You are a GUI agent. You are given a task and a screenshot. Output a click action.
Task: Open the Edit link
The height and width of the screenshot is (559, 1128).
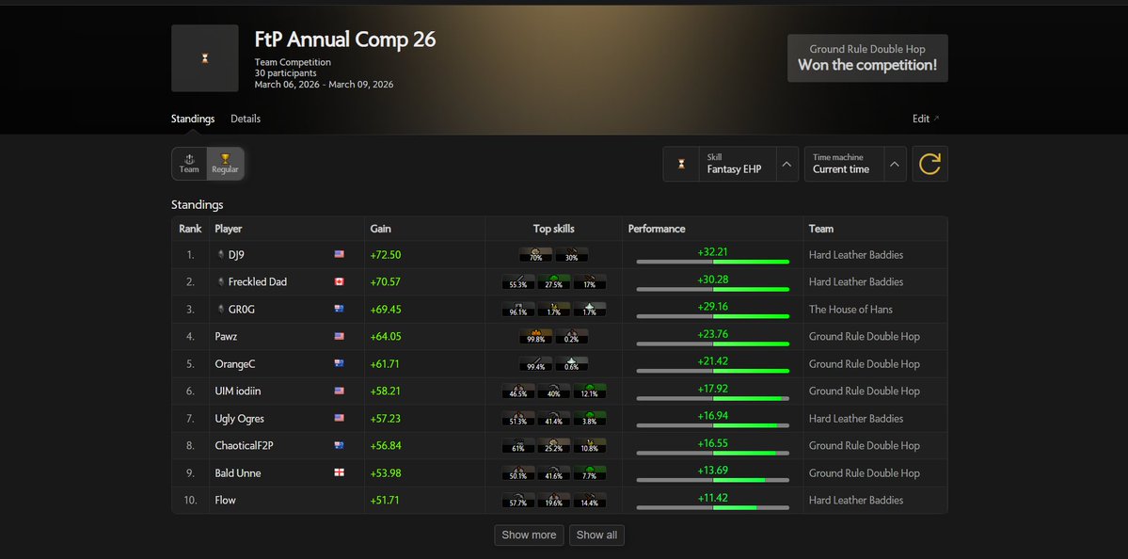926,119
